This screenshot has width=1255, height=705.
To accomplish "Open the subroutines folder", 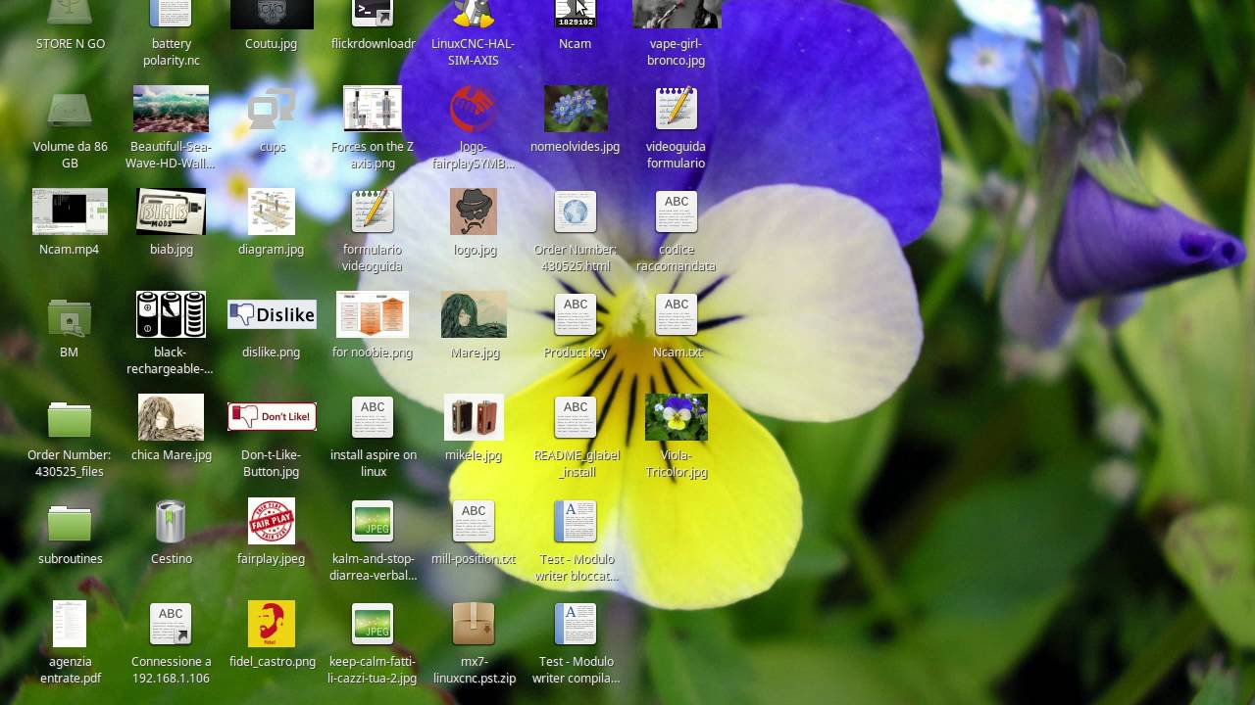I will click(70, 522).
